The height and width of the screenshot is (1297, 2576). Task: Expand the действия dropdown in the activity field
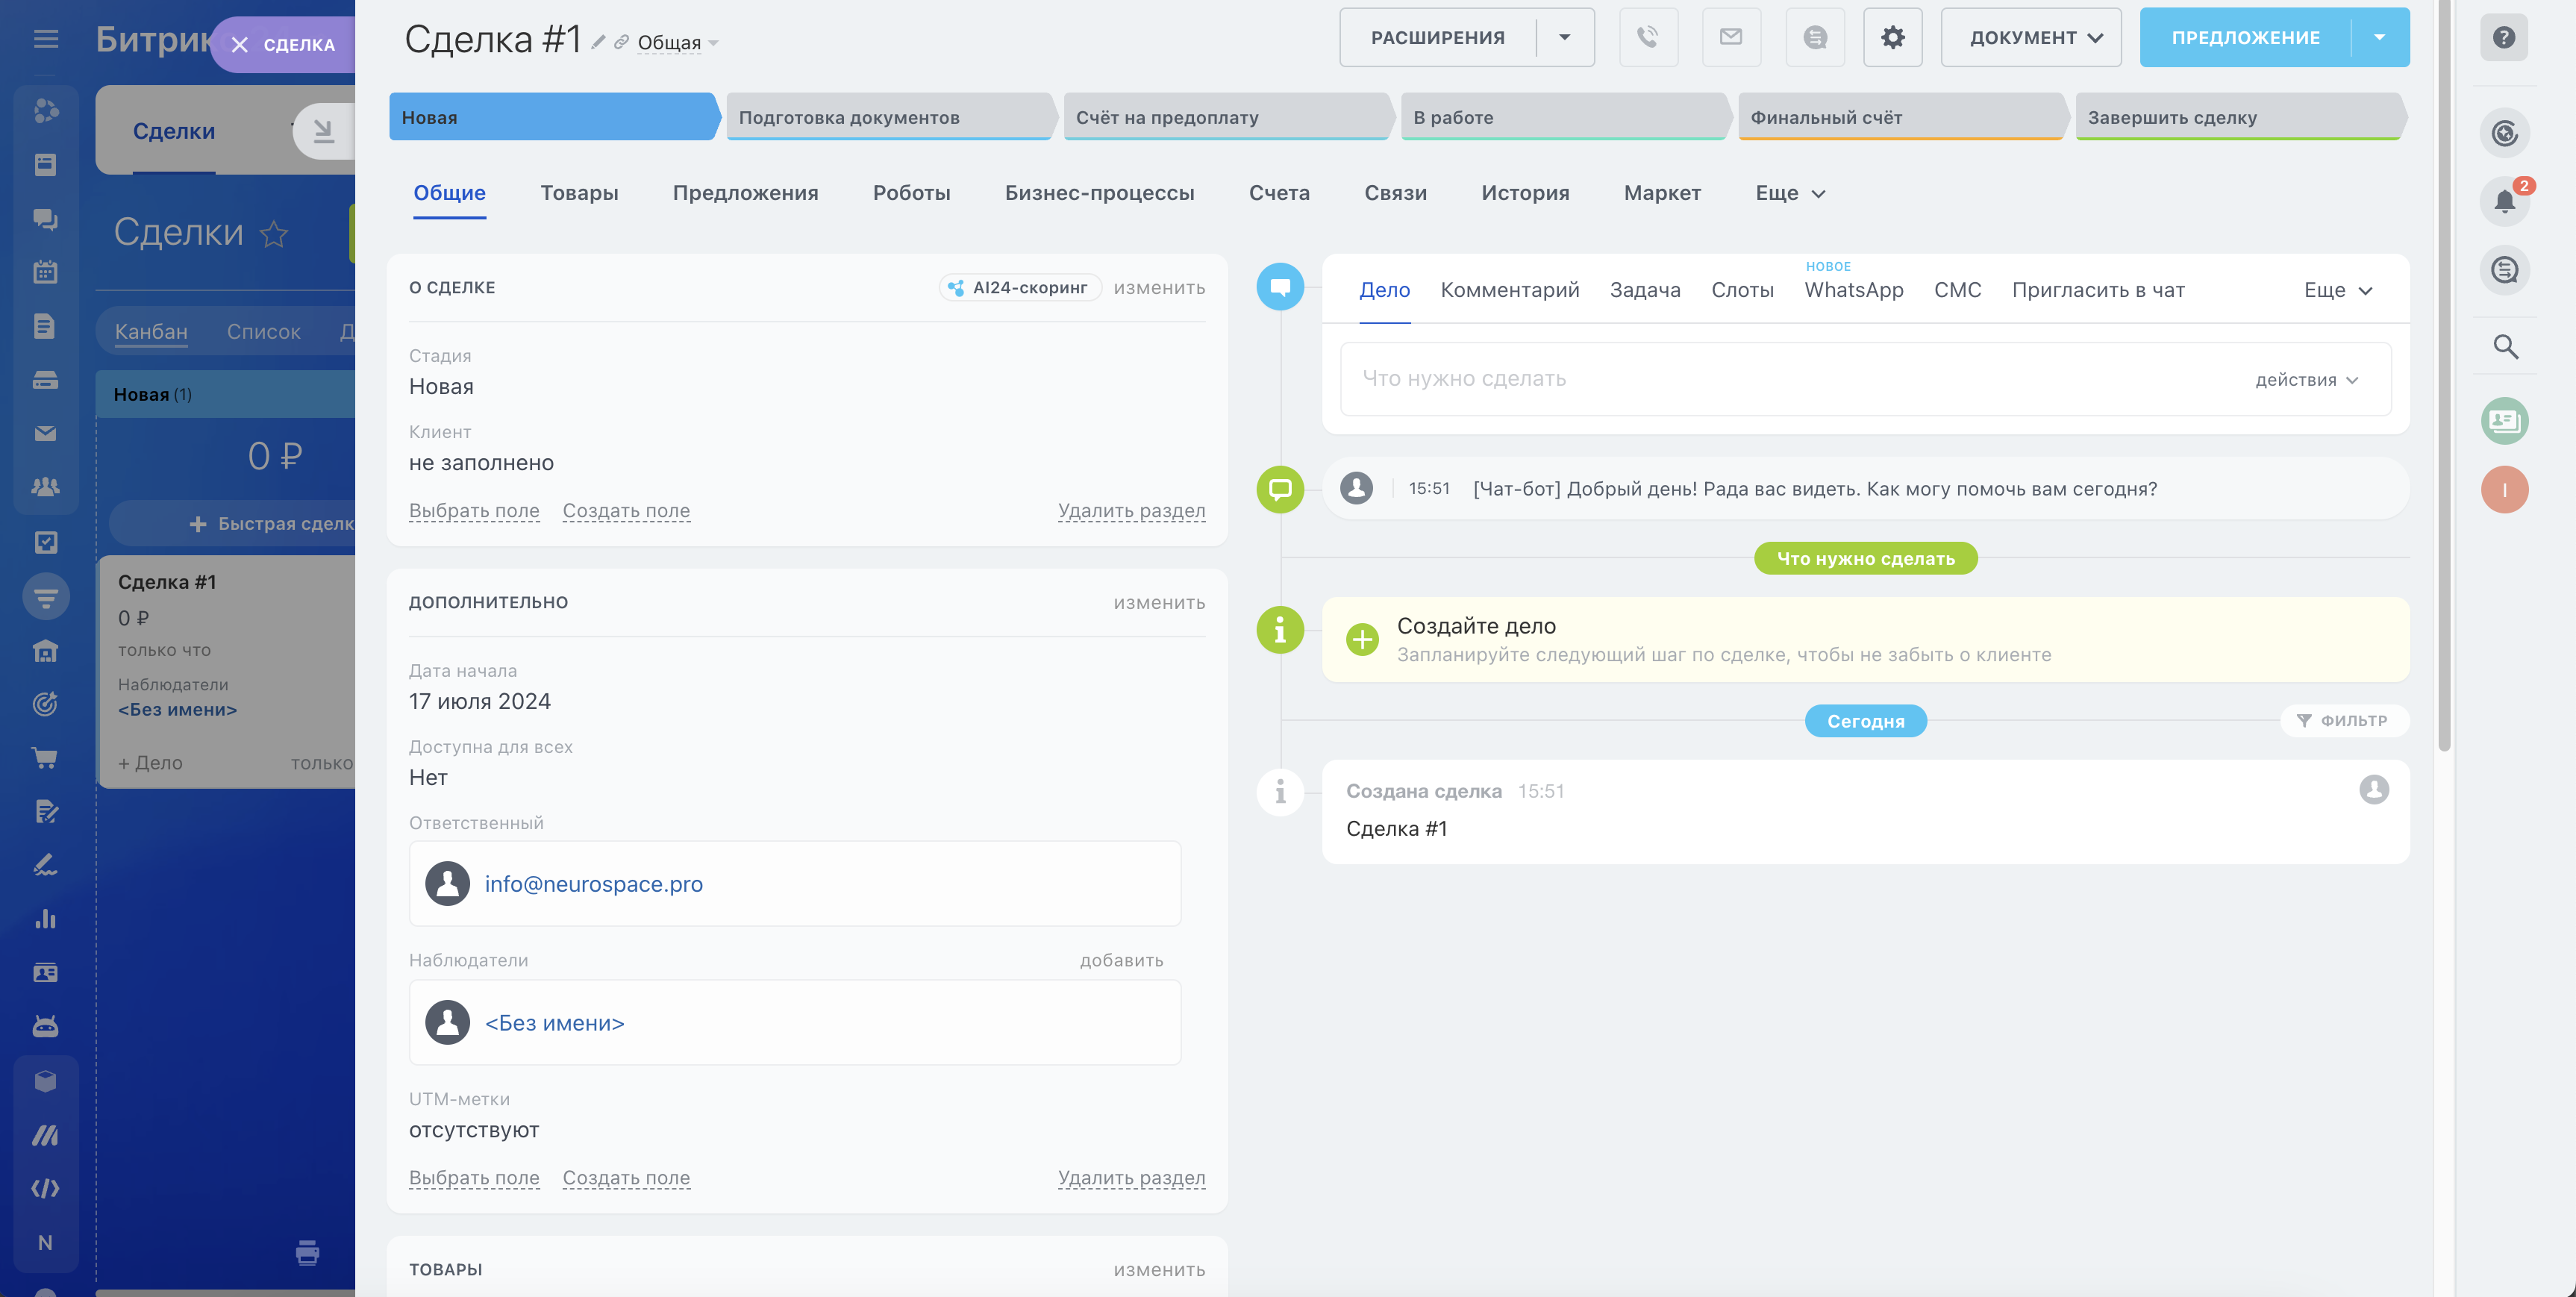pos(2306,380)
